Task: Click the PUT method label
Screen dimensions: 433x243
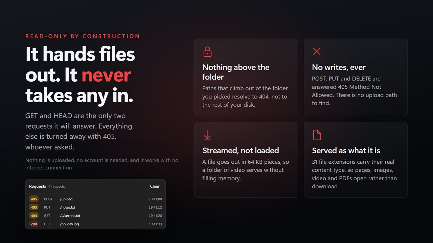Action: pyautogui.click(x=47, y=207)
